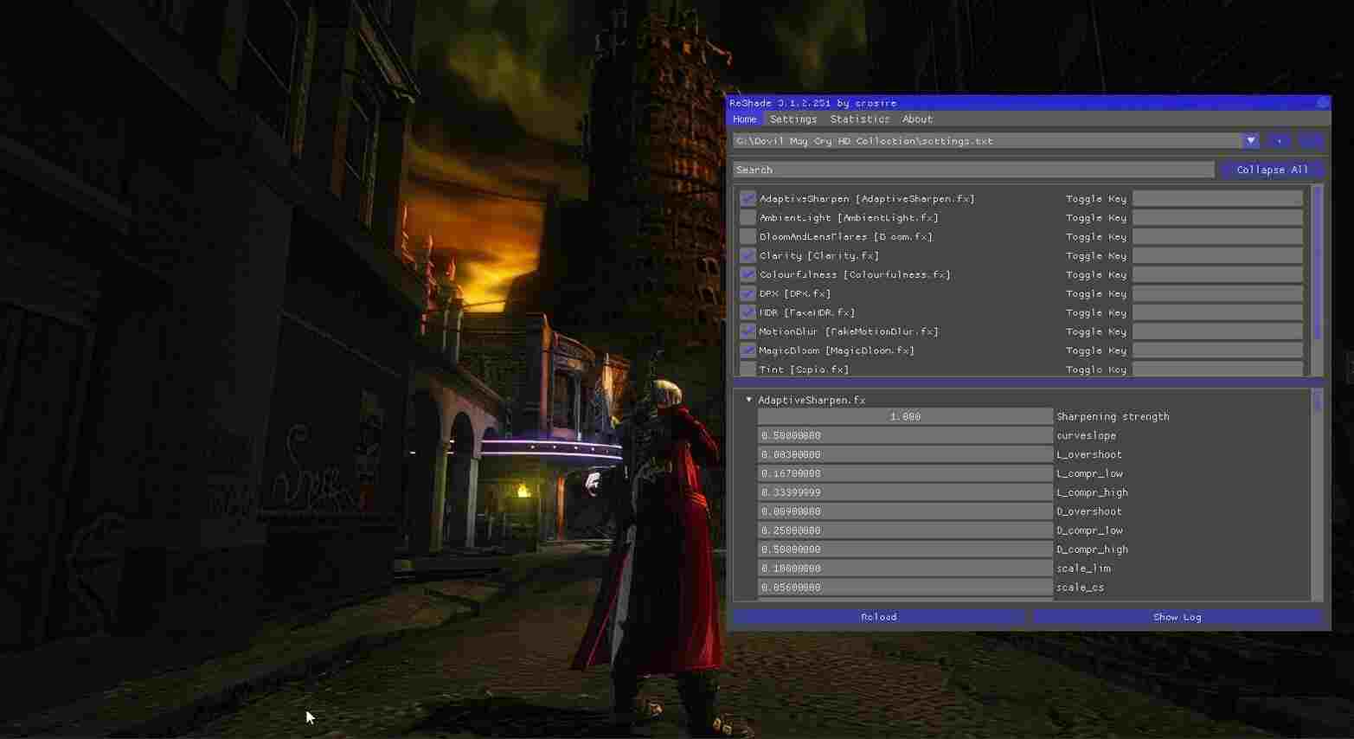Disable the Clarity effect checkbox
Image resolution: width=1354 pixels, height=739 pixels.
(748, 256)
